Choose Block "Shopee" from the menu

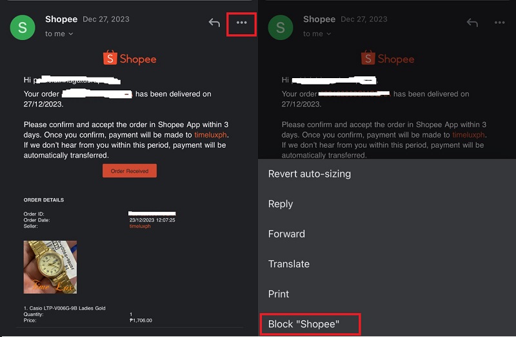(303, 324)
